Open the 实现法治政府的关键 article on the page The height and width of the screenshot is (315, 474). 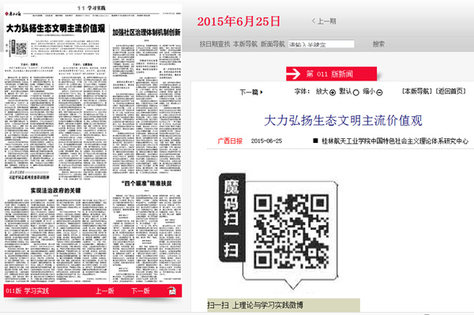(55, 190)
